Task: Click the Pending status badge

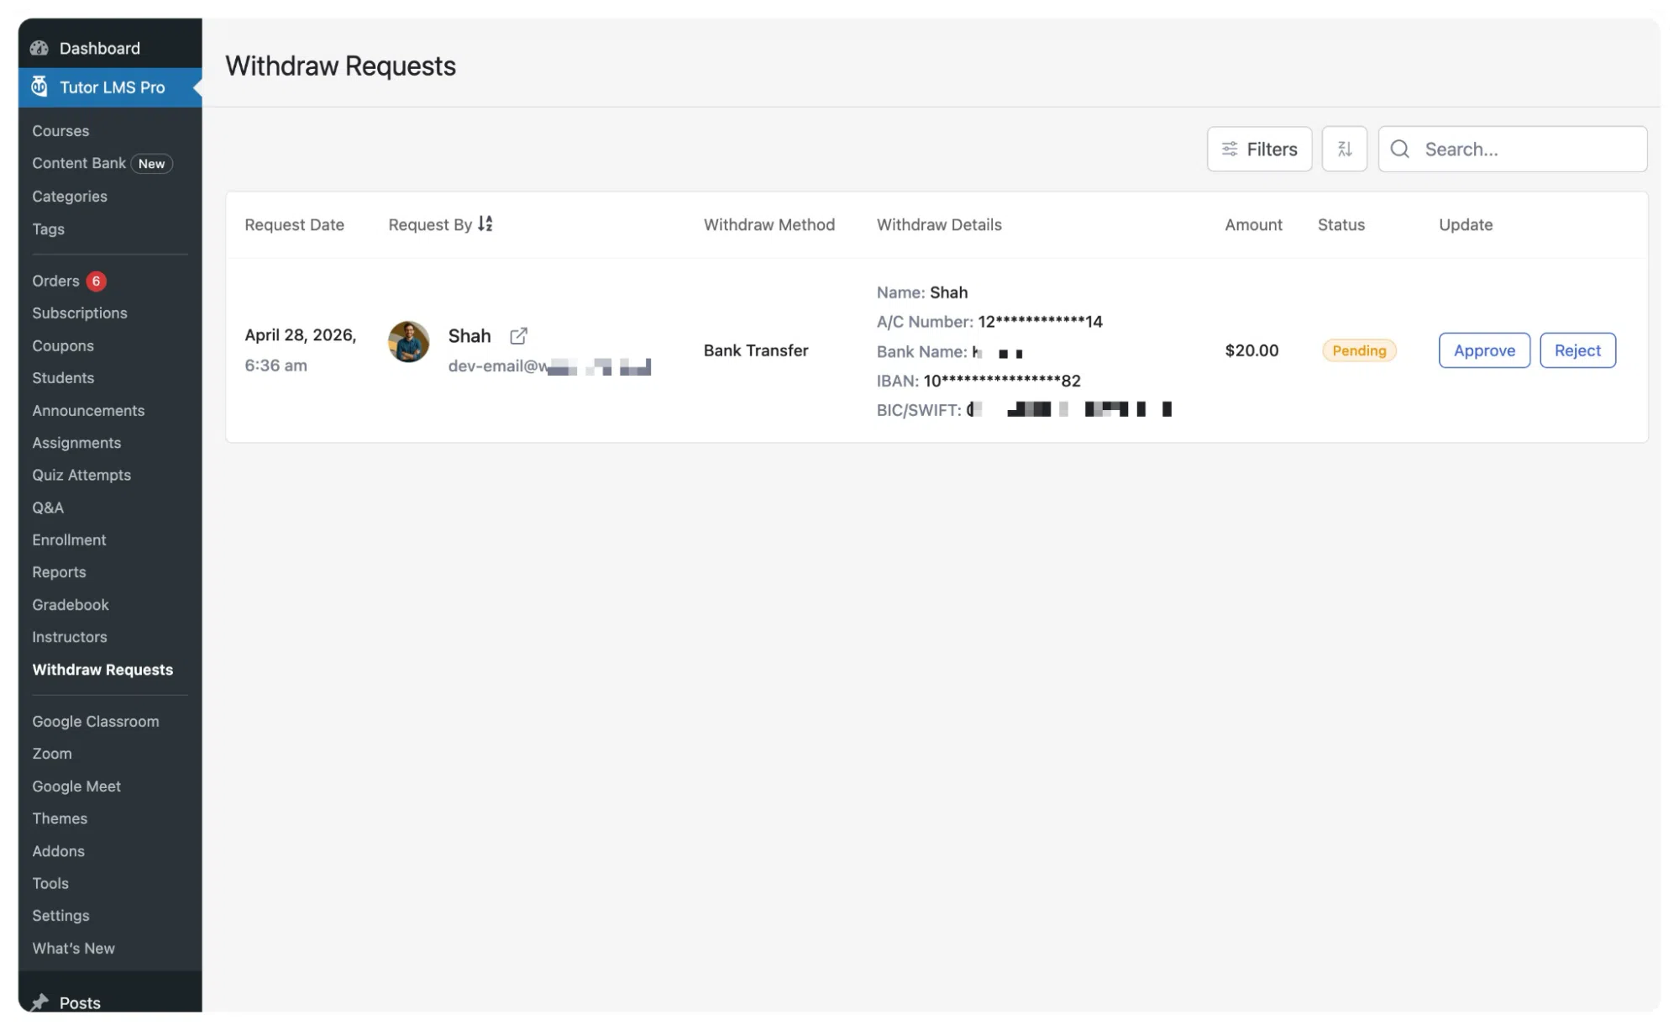Action: pyautogui.click(x=1359, y=350)
